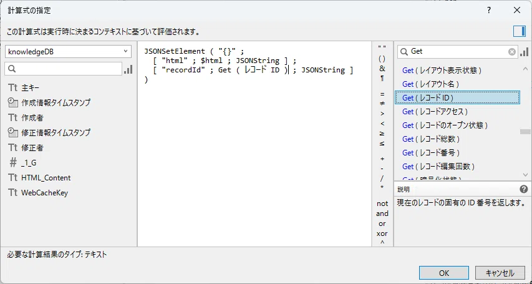Insert the plus operator
This screenshot has height=284, width=532.
(x=382, y=159)
